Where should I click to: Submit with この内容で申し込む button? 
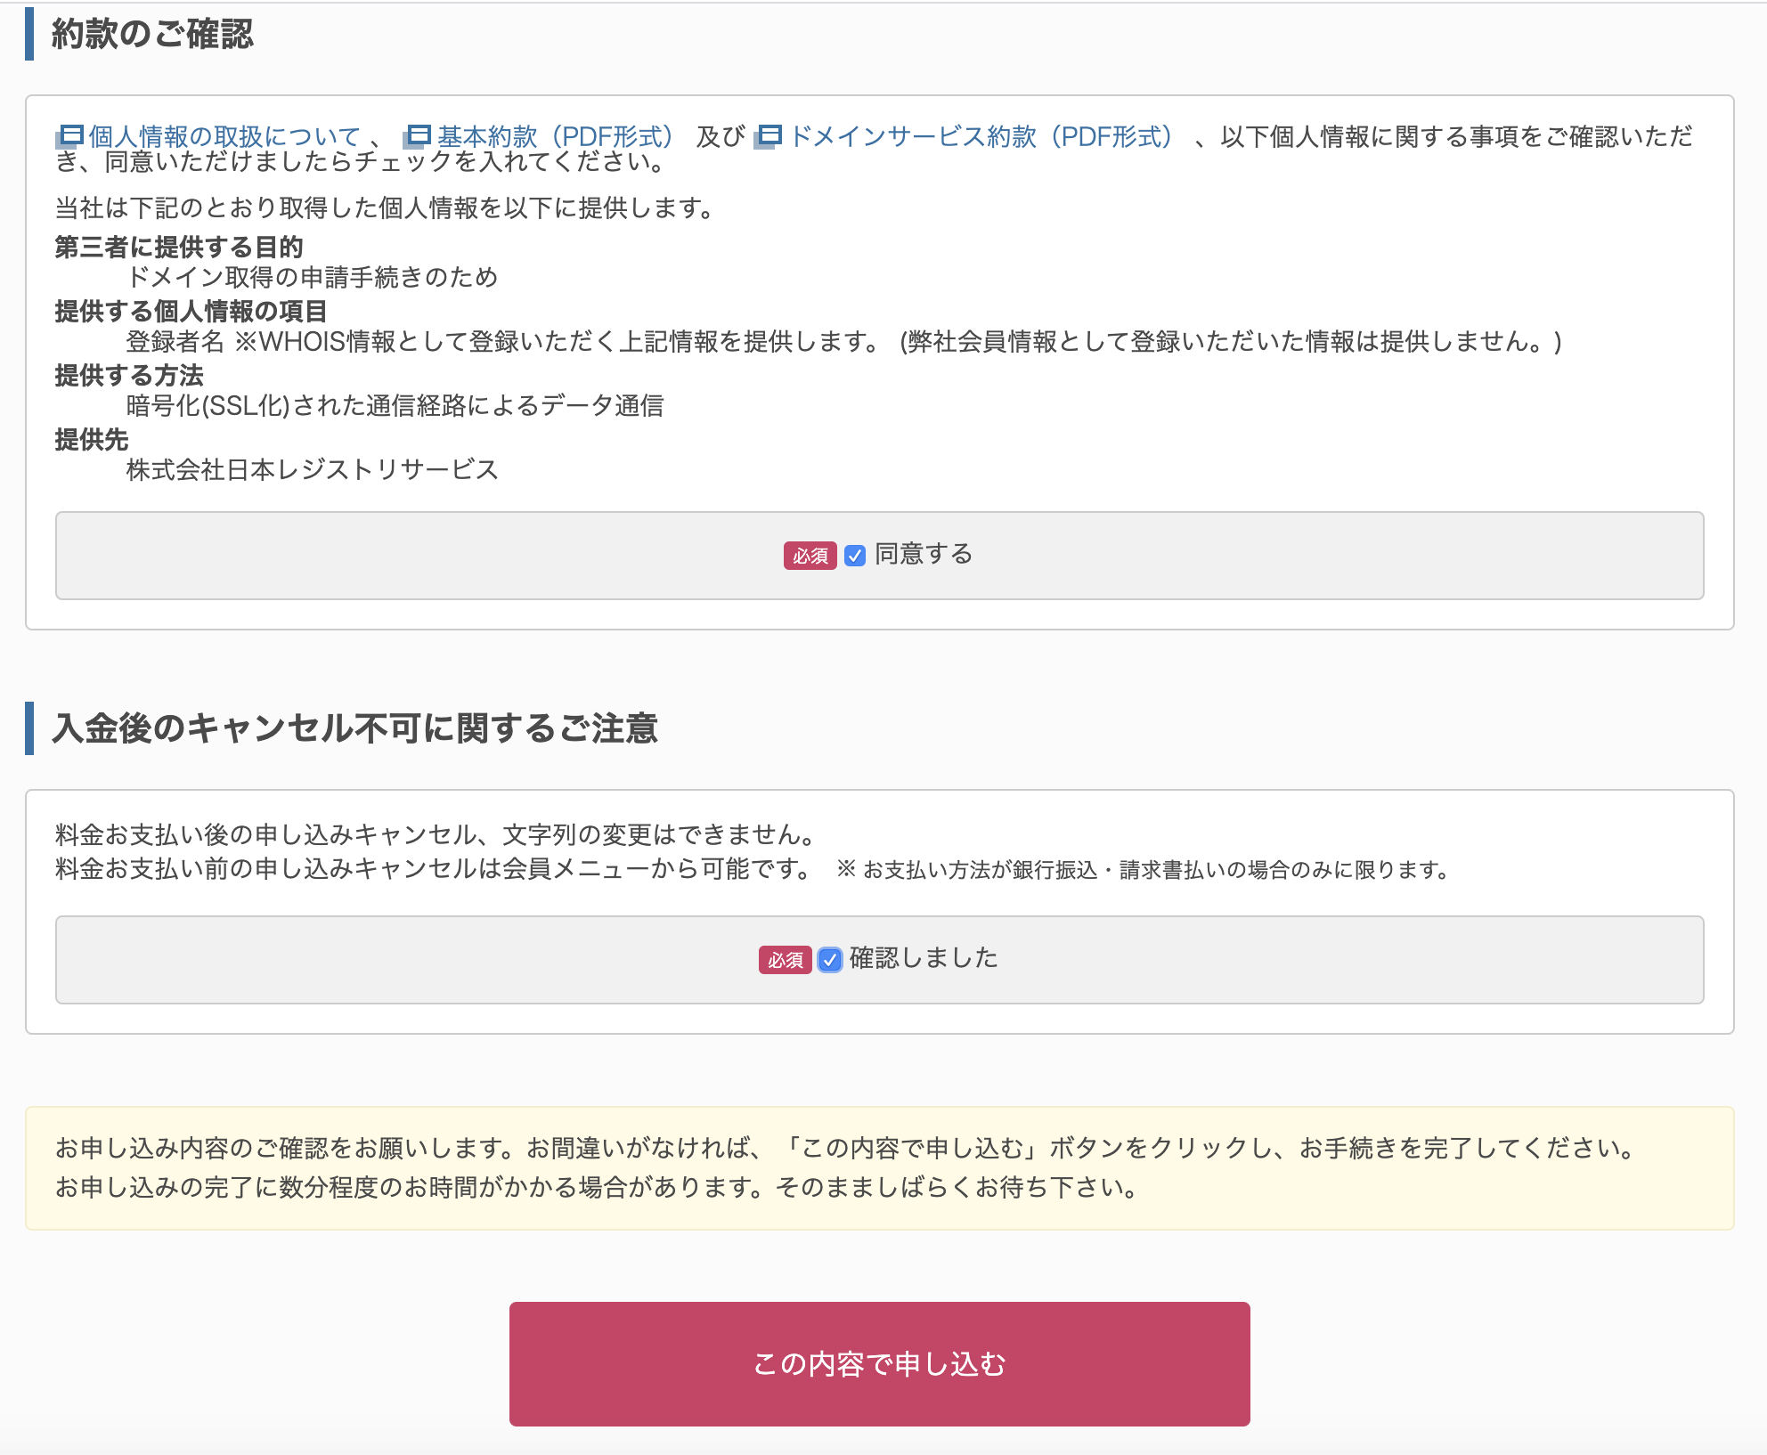(x=880, y=1364)
